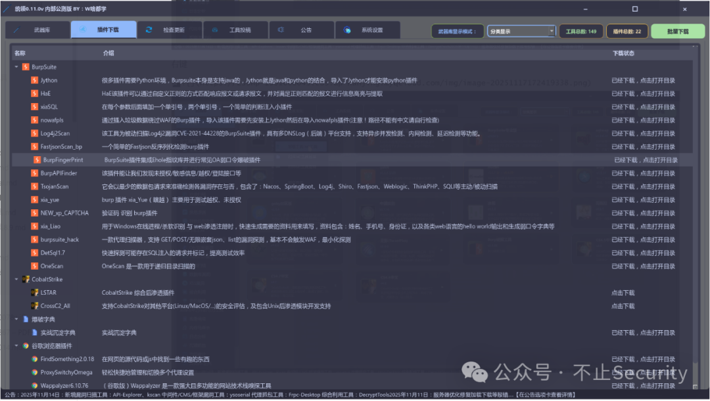Click the 插件总数: 22 counter badge
Viewport: 710px width, 401px height.
pyautogui.click(x=625, y=30)
